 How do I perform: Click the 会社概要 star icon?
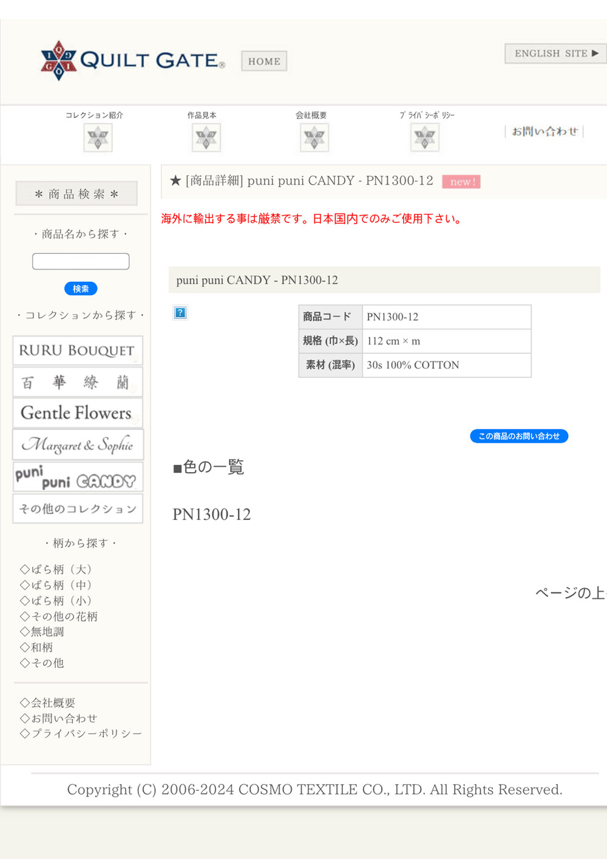click(314, 137)
